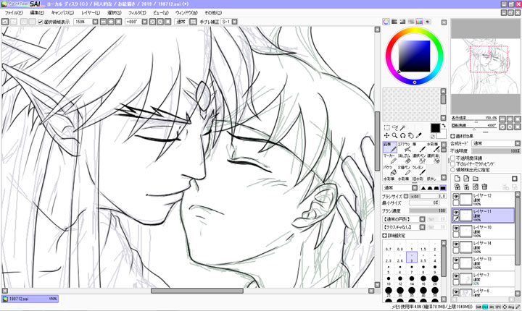Flip the view horizontally in toolbar

point(193,22)
